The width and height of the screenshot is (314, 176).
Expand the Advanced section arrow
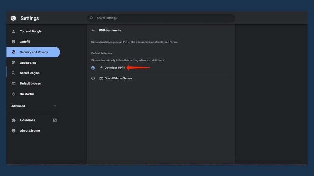tap(55, 106)
